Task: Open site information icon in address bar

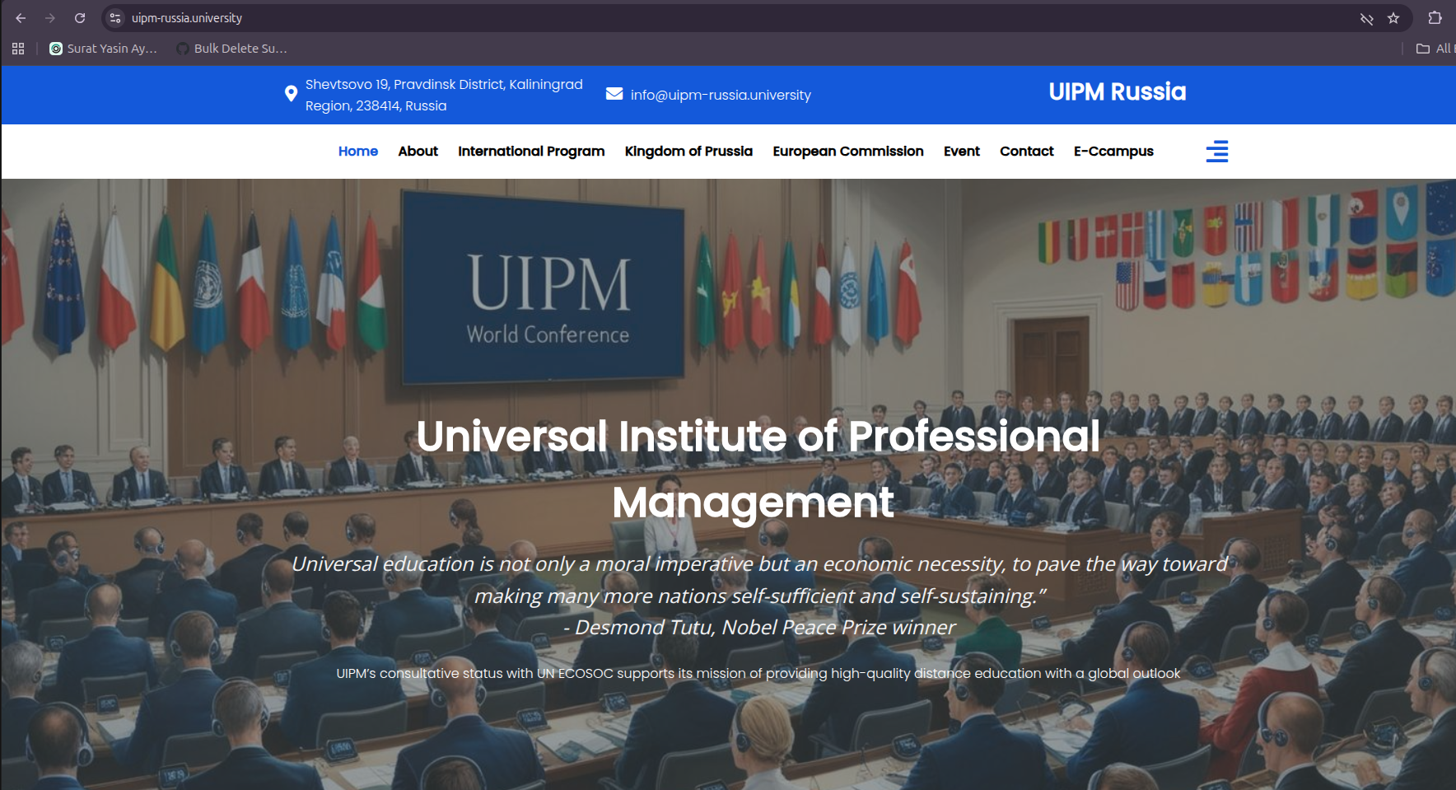Action: pyautogui.click(x=115, y=18)
